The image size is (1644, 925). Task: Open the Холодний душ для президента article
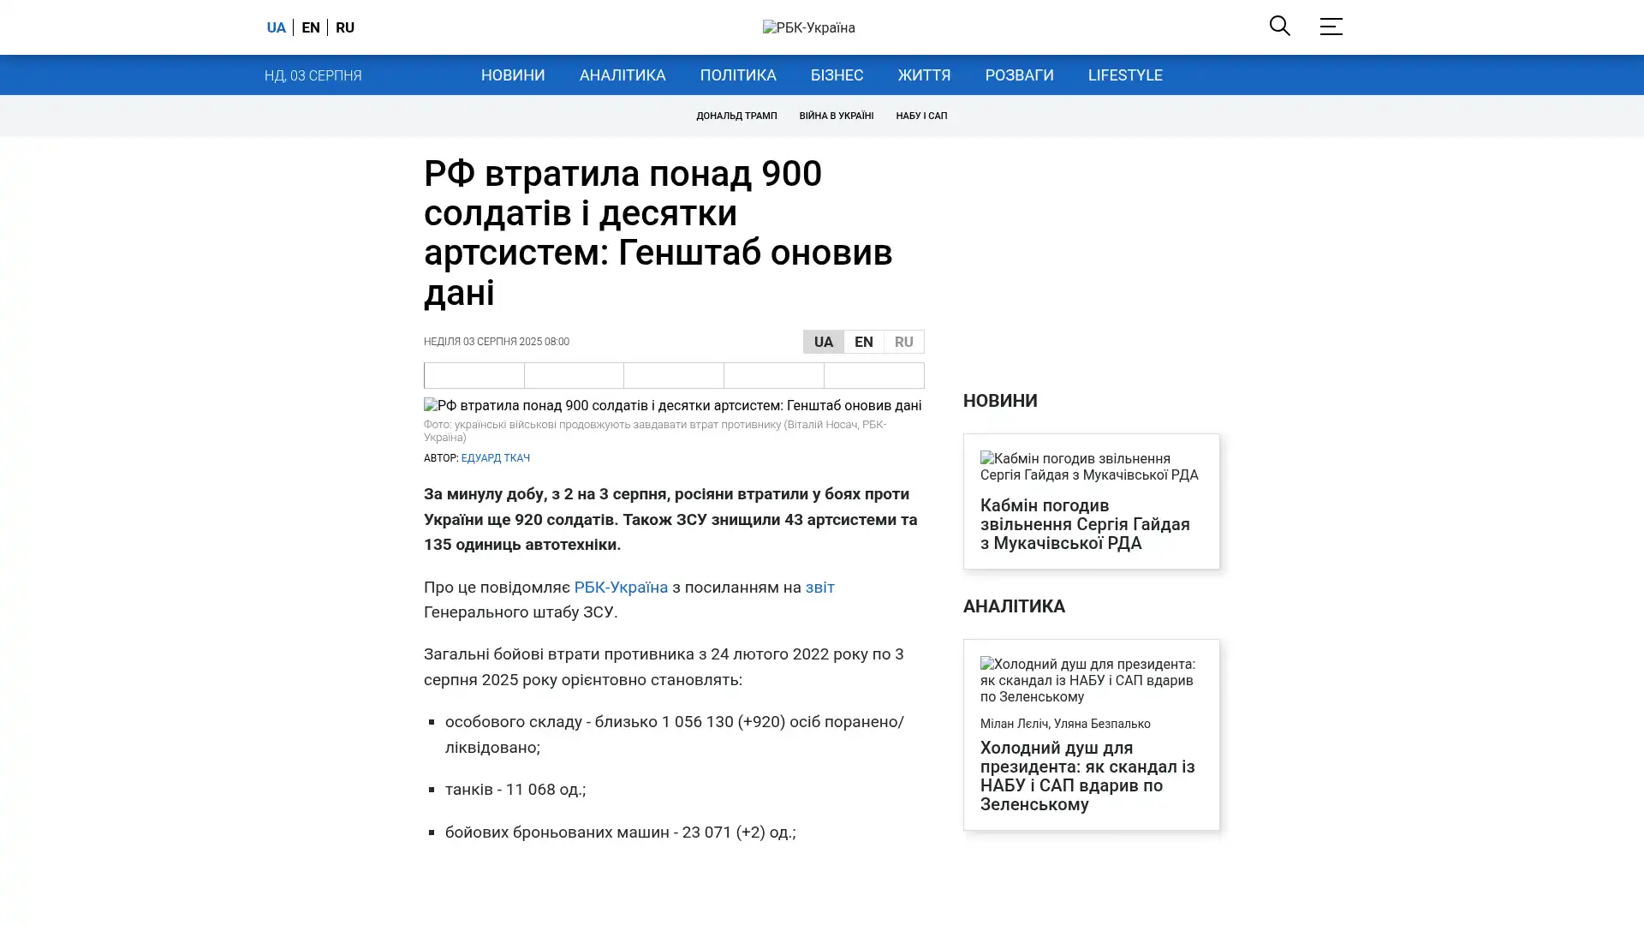tap(1087, 776)
